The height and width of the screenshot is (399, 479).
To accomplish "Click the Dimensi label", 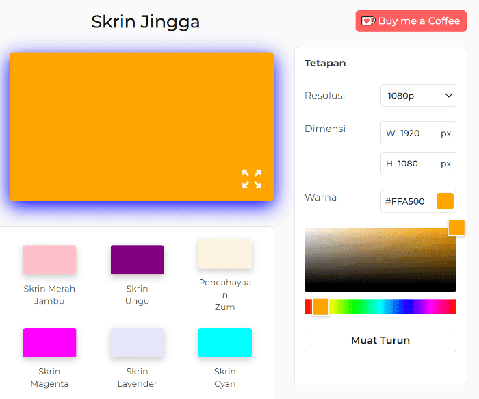I will [325, 129].
